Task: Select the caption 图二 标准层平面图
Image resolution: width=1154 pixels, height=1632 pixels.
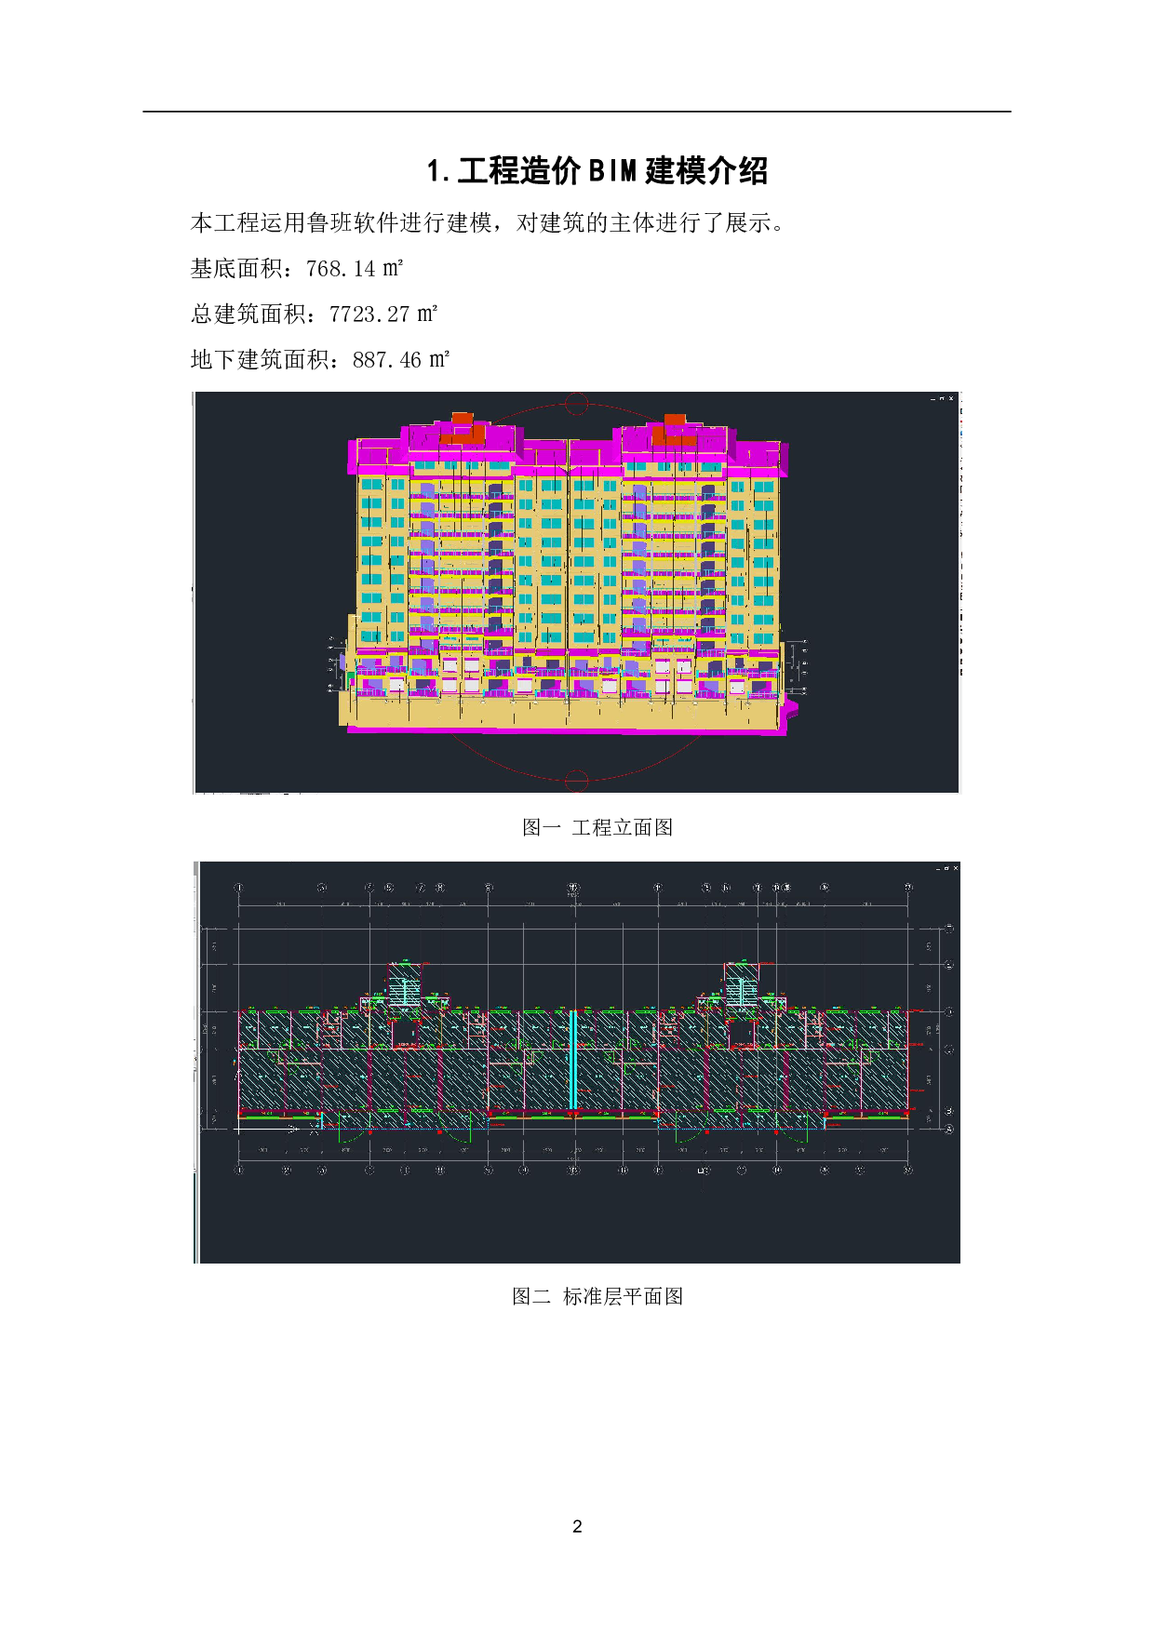Action: [597, 1296]
